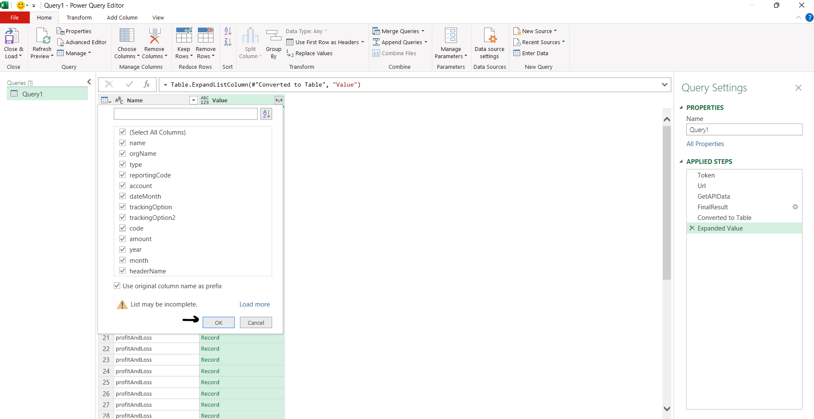This screenshot has height=419, width=814.
Task: Open the File tab
Action: 15,17
